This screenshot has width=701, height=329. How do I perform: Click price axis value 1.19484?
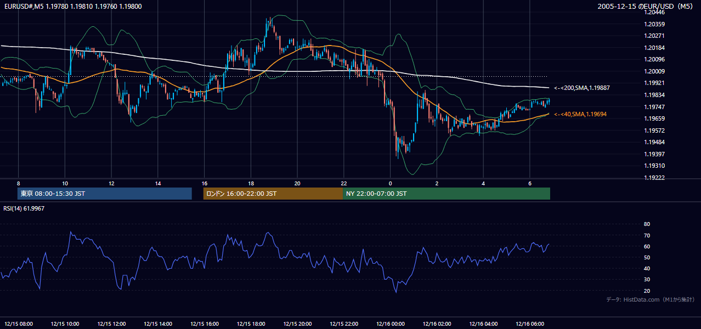pos(654,142)
